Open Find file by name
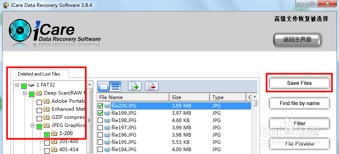Viewport: 339px width, 154px height. [299, 103]
